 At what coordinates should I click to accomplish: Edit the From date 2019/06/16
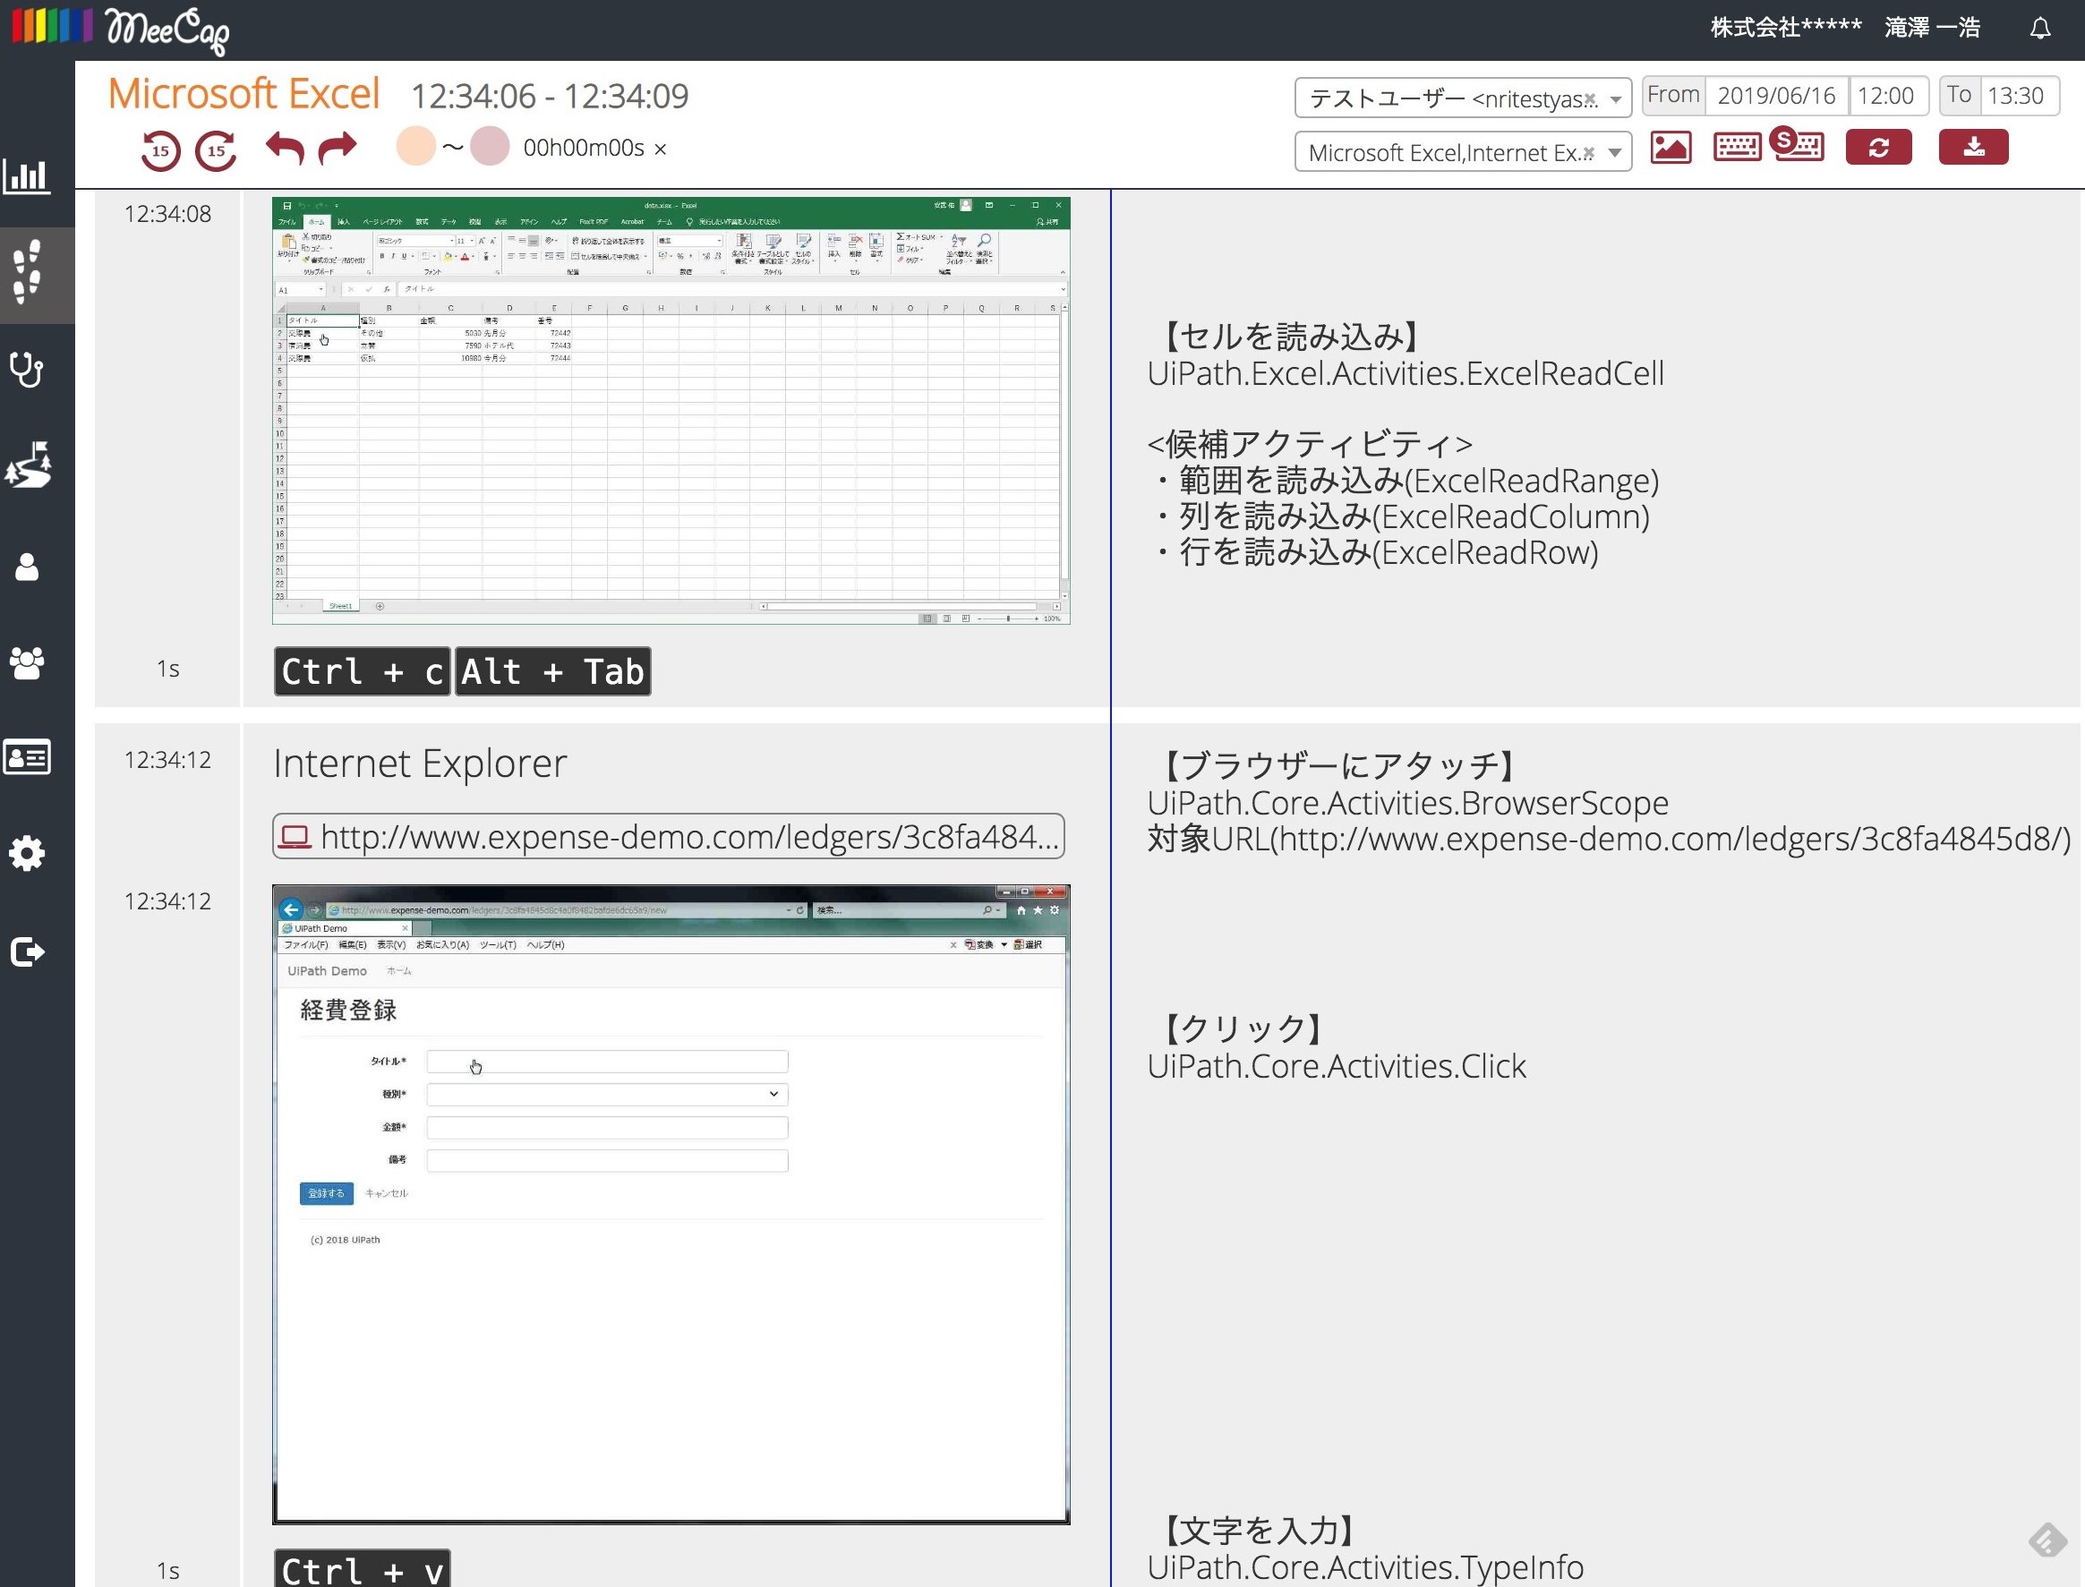point(1776,96)
